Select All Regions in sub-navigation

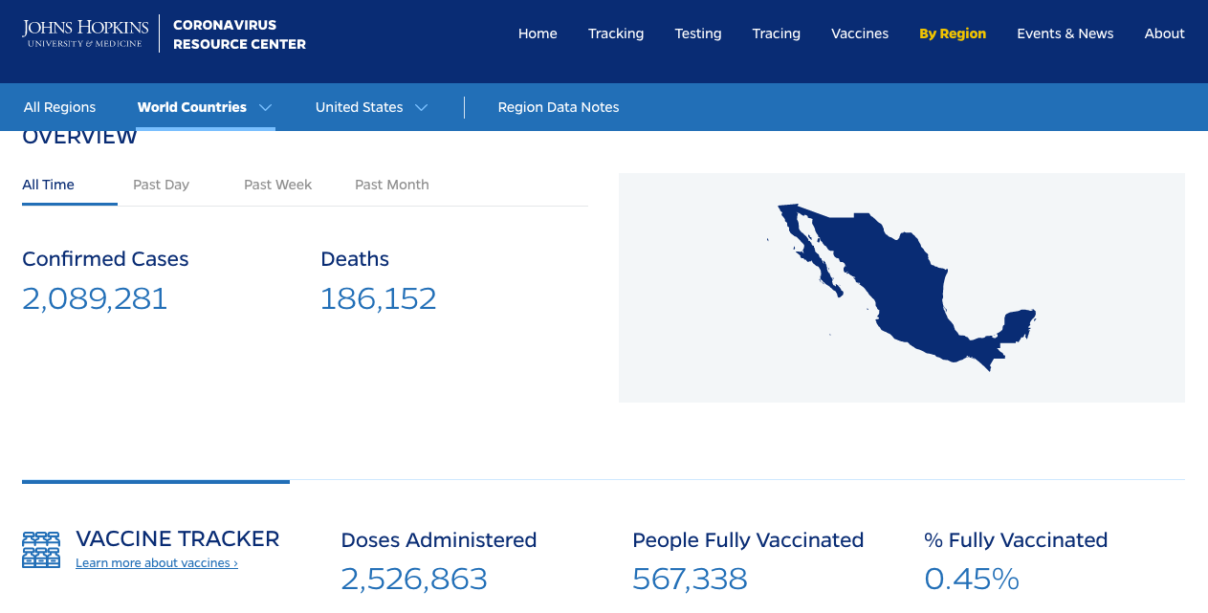60,107
